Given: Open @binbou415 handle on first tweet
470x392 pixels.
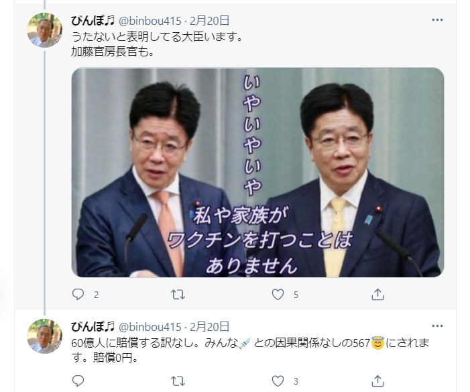Looking at the screenshot, I should (x=150, y=21).
